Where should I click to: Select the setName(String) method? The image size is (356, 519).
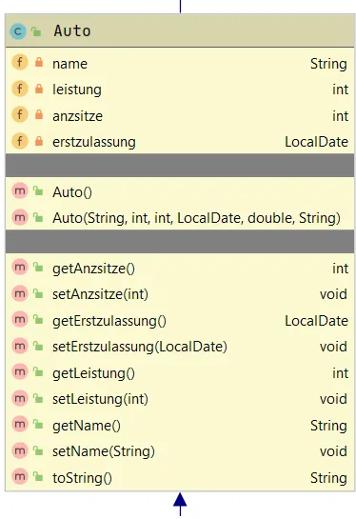[x=104, y=451]
